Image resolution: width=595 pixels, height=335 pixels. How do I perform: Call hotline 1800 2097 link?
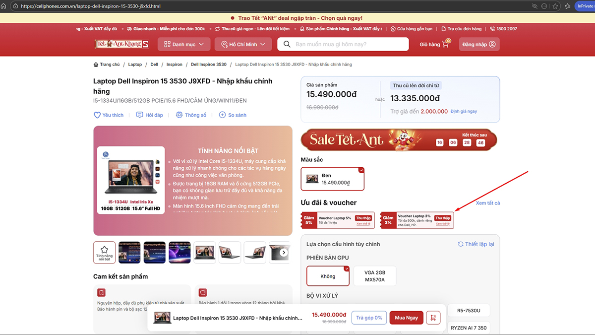point(504,29)
